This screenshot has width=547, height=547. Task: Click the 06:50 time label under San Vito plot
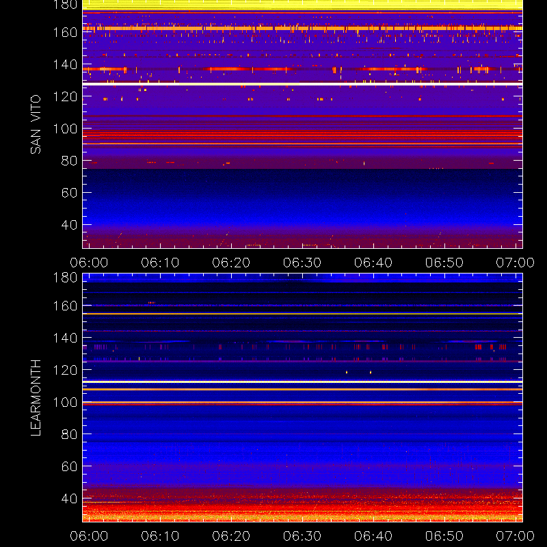(444, 263)
